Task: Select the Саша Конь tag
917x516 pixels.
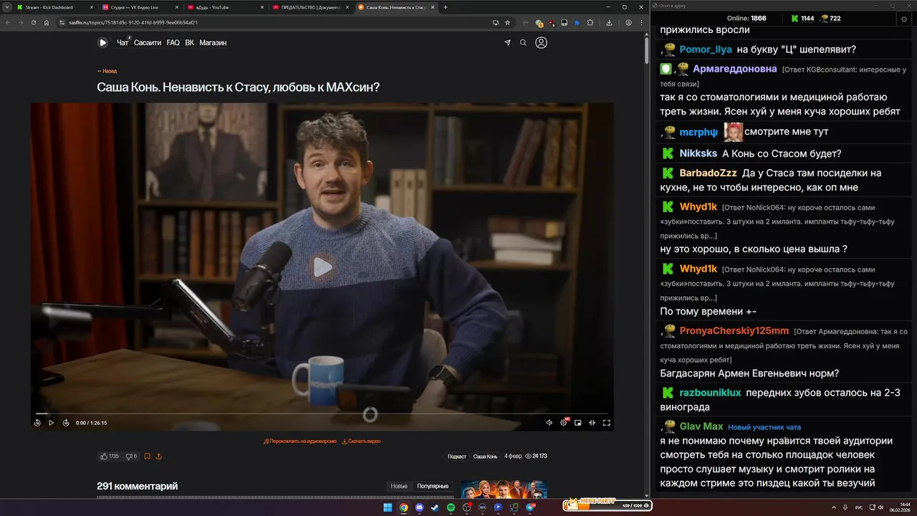Action: [x=485, y=457]
